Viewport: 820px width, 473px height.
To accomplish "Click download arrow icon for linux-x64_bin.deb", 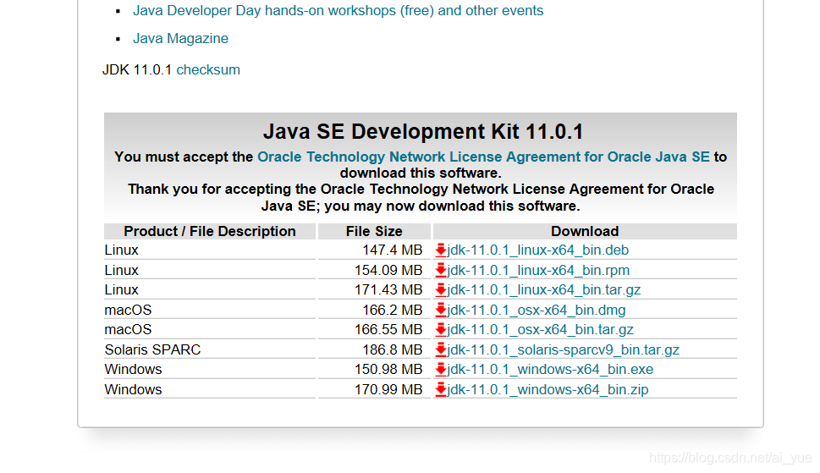I will tap(441, 250).
